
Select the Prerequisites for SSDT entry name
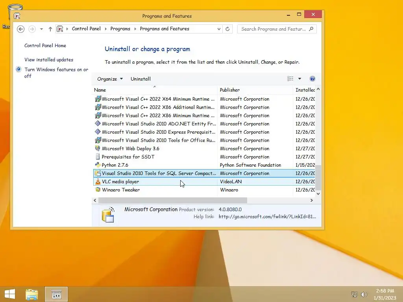(x=128, y=157)
